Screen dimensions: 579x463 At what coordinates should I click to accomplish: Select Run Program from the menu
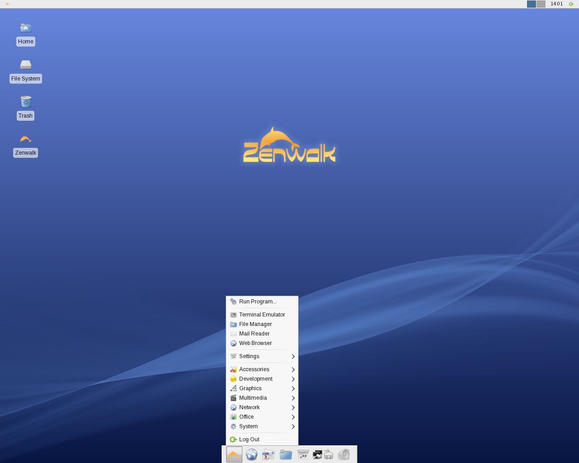click(x=258, y=302)
